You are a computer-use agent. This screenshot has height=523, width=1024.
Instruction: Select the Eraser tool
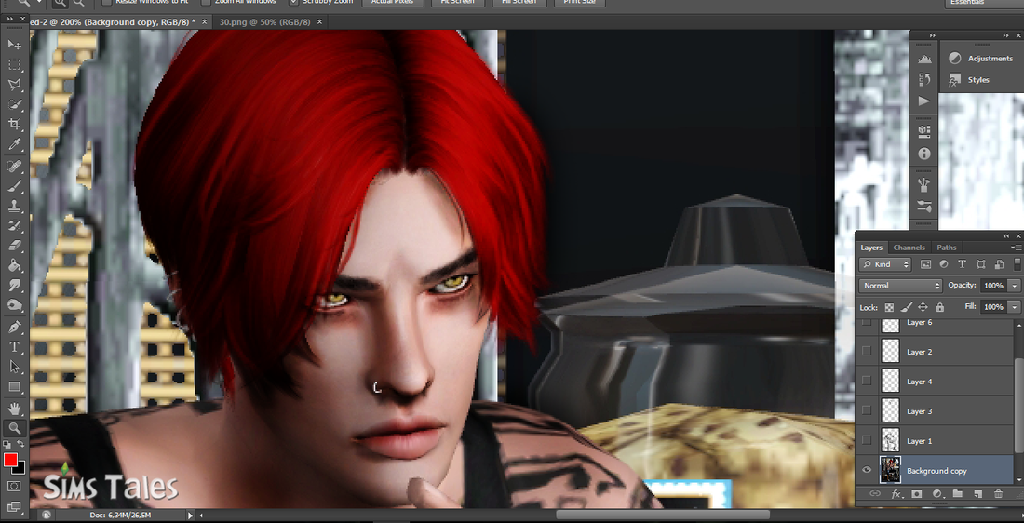click(x=14, y=246)
